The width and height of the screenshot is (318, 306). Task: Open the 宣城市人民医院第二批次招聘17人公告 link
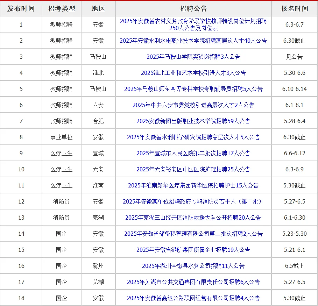click(x=193, y=153)
